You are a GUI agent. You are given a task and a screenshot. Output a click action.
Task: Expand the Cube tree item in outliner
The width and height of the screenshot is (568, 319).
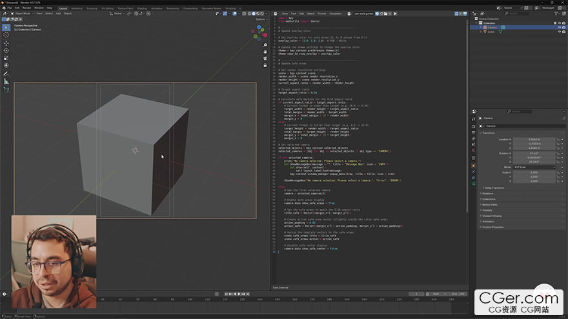point(480,32)
